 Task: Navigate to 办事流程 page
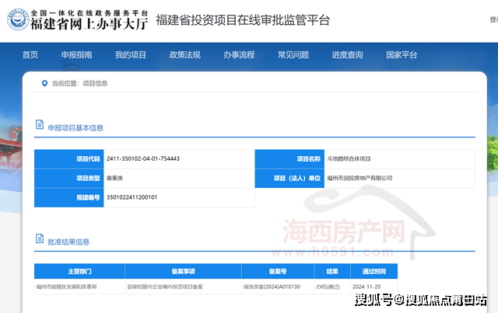[238, 55]
